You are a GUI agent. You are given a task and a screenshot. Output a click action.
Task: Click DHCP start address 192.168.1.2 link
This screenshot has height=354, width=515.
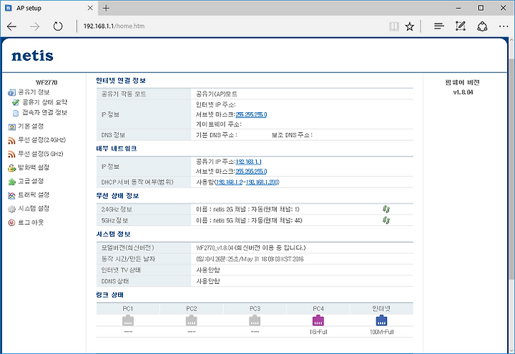230,182
